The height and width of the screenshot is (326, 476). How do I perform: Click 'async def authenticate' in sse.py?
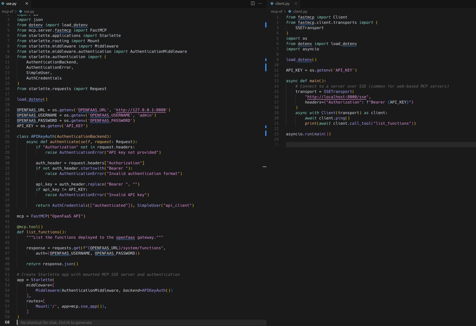pyautogui.click(x=82, y=142)
